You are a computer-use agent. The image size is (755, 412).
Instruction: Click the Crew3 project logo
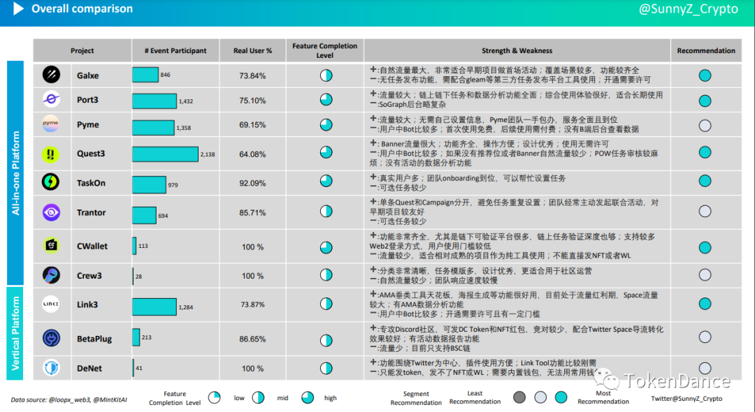tap(51, 275)
